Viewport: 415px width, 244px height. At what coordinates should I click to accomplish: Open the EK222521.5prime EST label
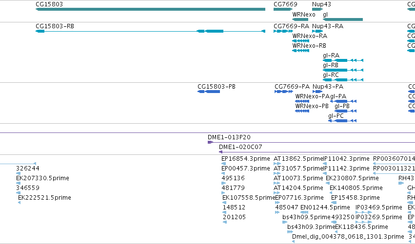point(44,198)
